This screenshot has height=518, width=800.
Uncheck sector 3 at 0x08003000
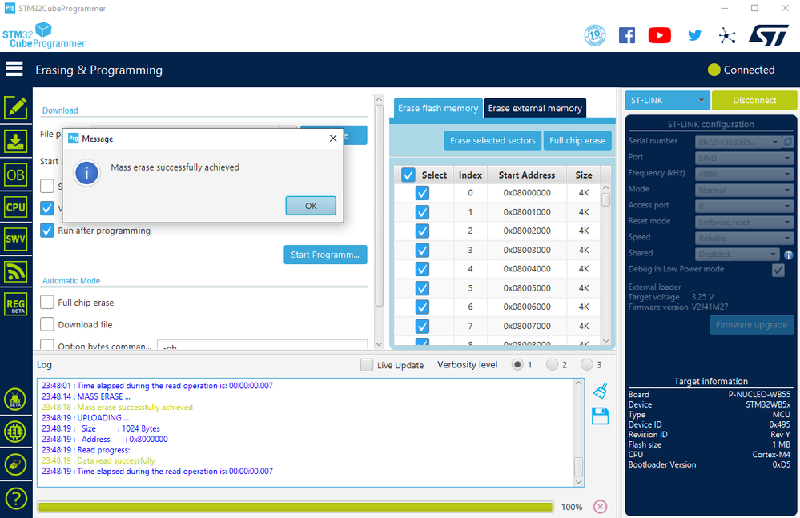coord(422,250)
